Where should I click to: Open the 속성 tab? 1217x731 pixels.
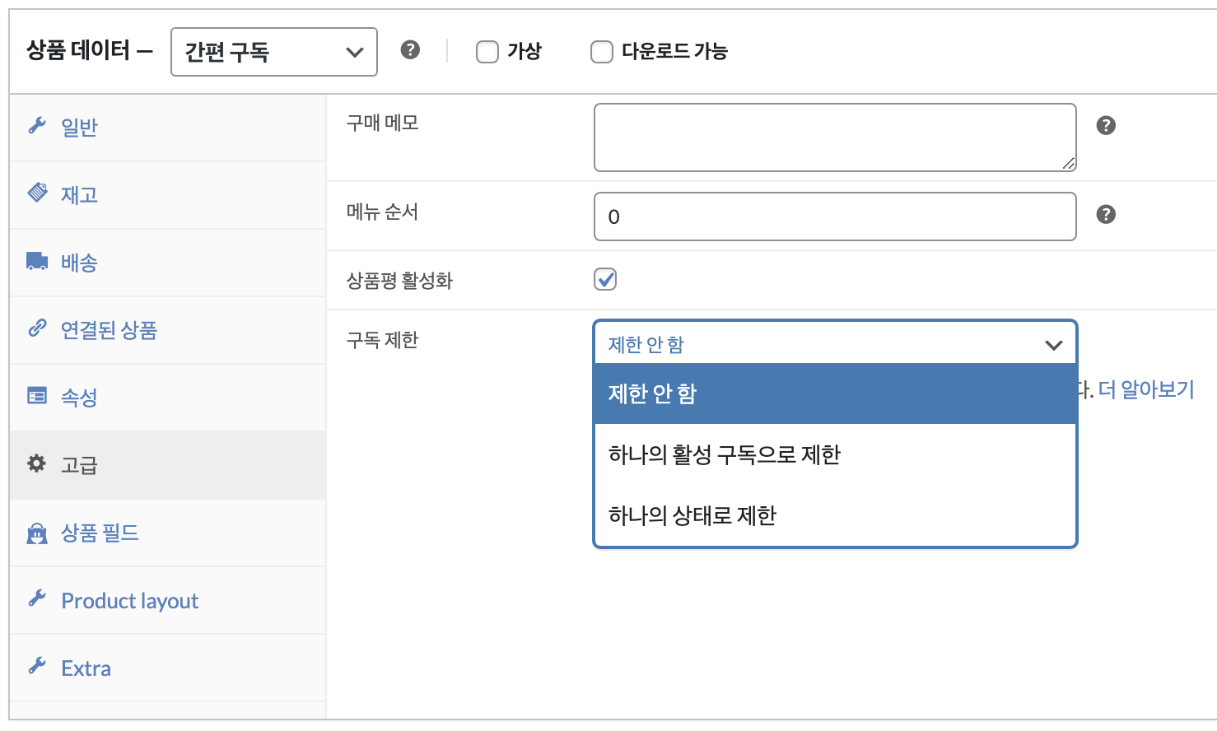(168, 398)
